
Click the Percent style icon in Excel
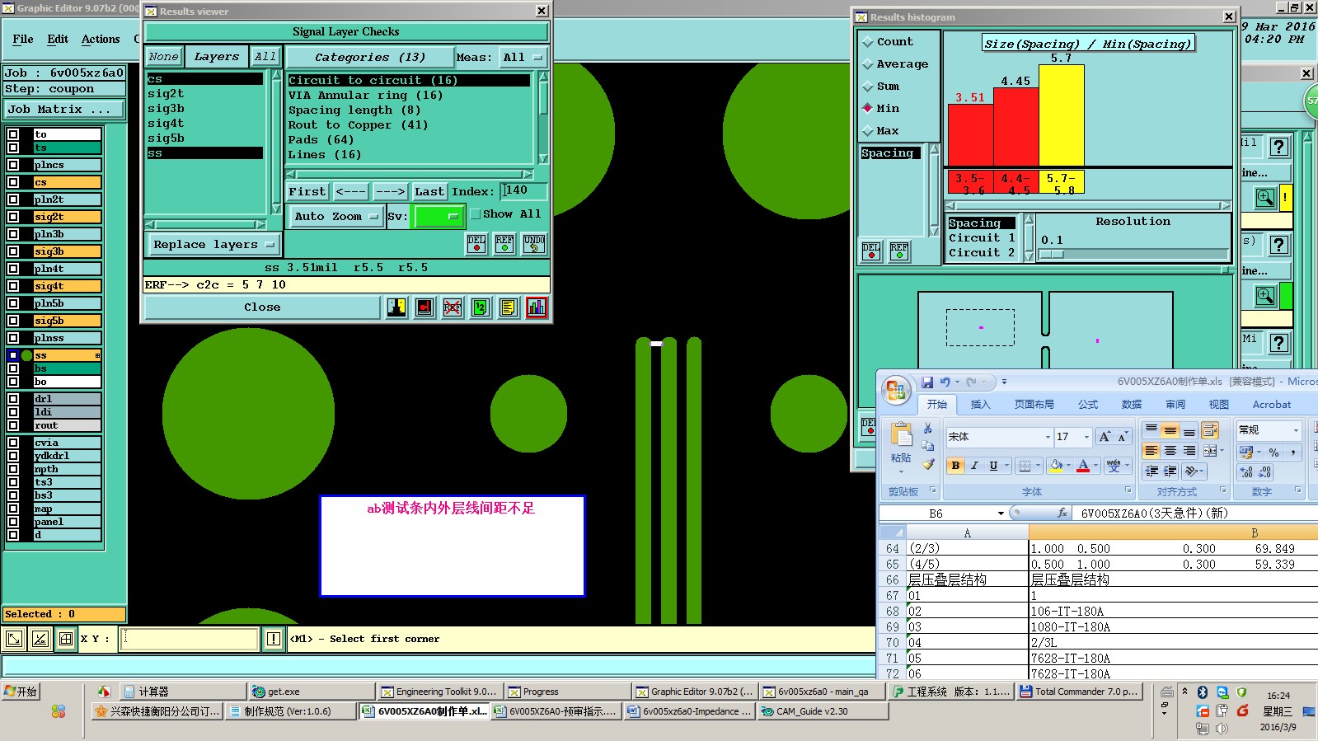1273,452
